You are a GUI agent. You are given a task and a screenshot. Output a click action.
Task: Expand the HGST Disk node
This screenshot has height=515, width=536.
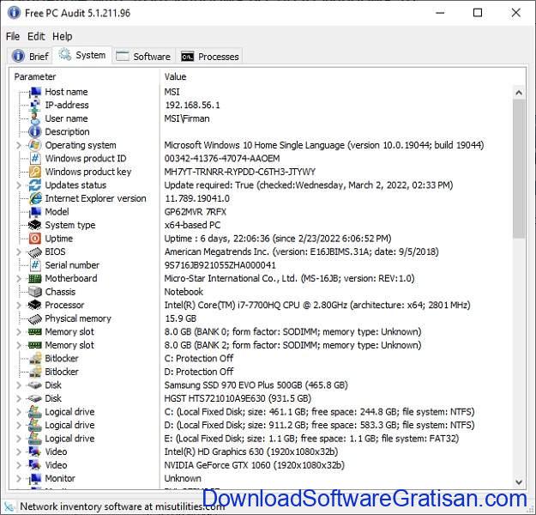(x=19, y=399)
